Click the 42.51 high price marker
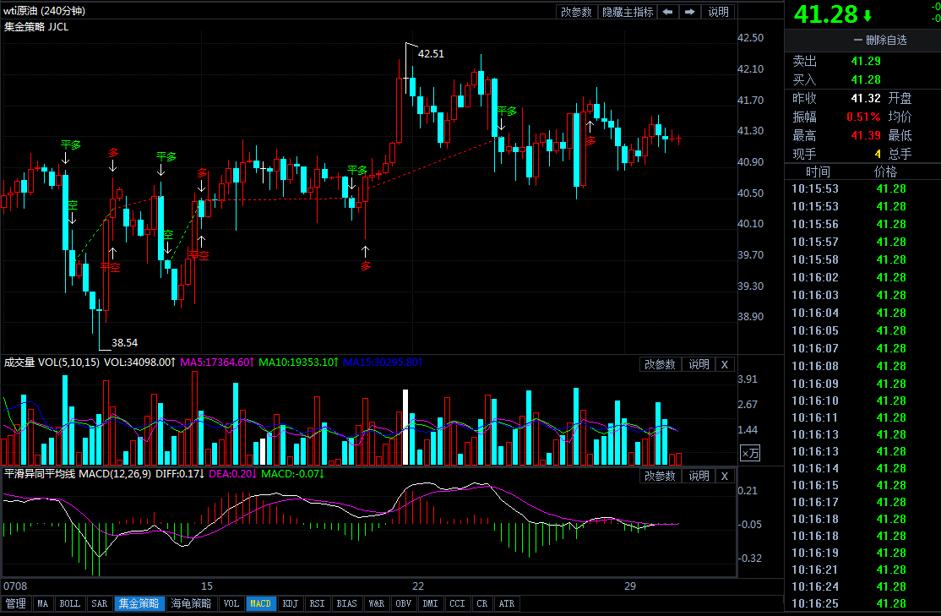Screen dimensions: 941x616 (431, 53)
